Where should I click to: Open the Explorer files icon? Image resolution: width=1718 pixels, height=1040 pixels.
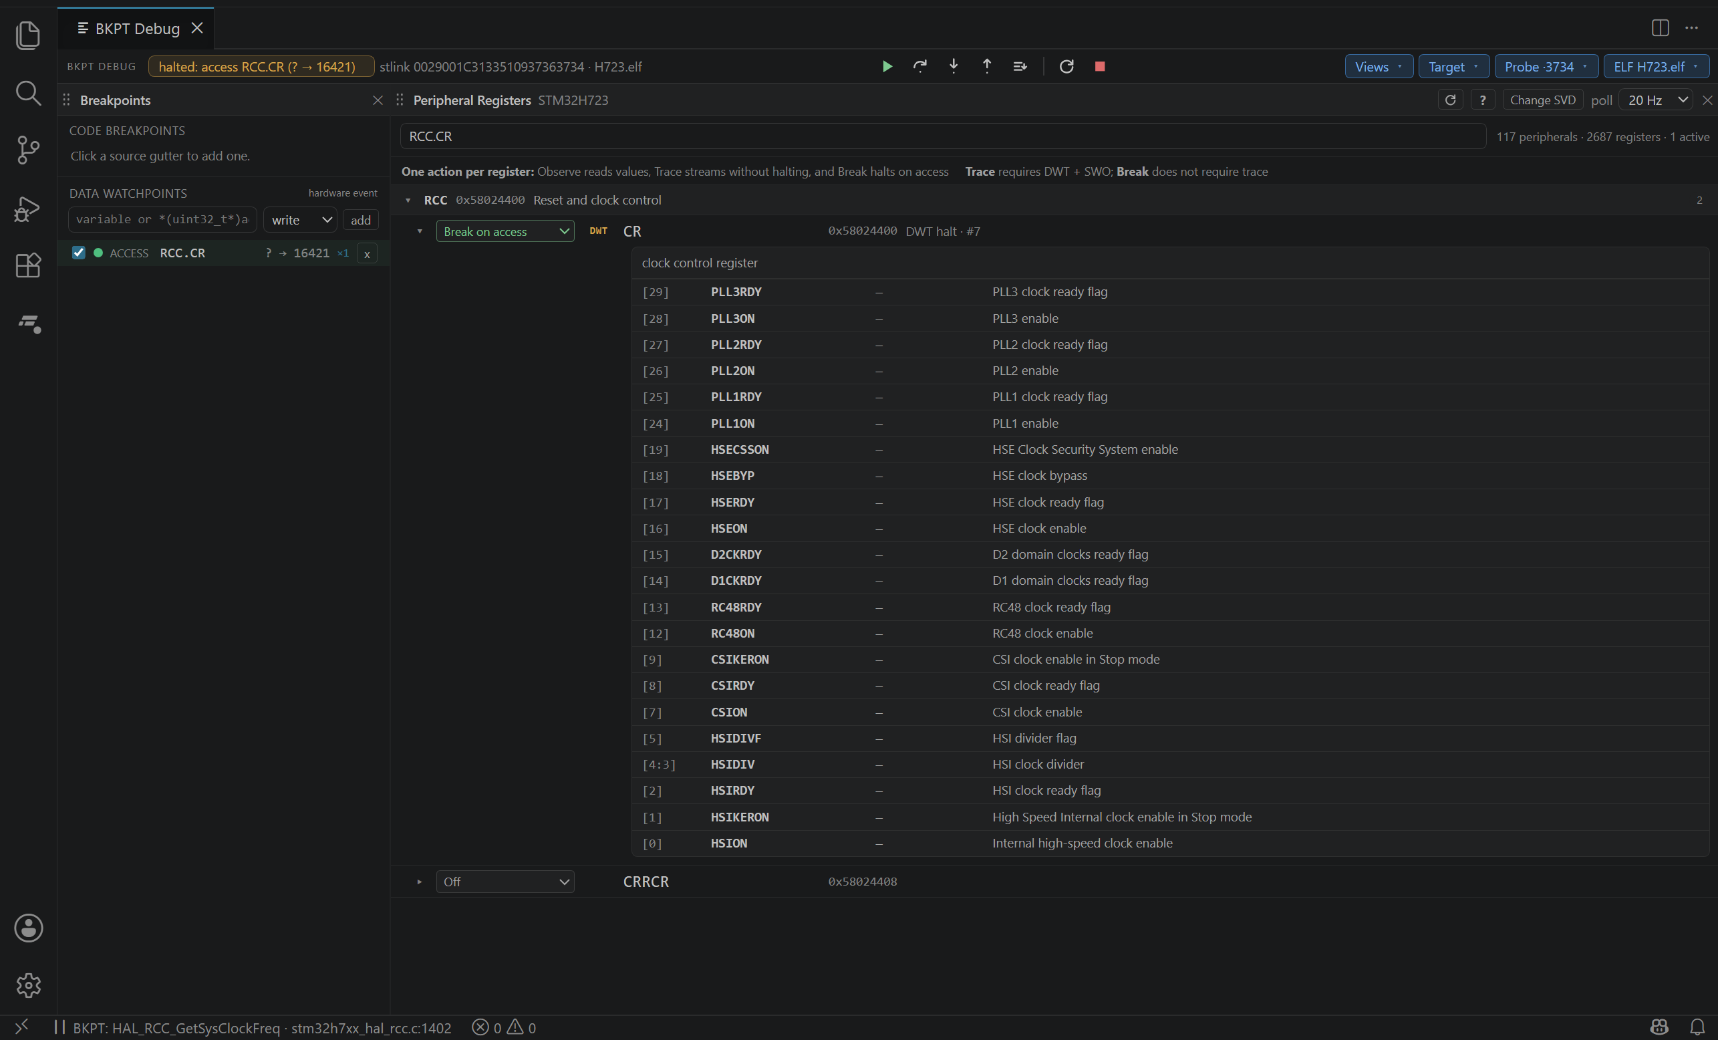tap(28, 35)
